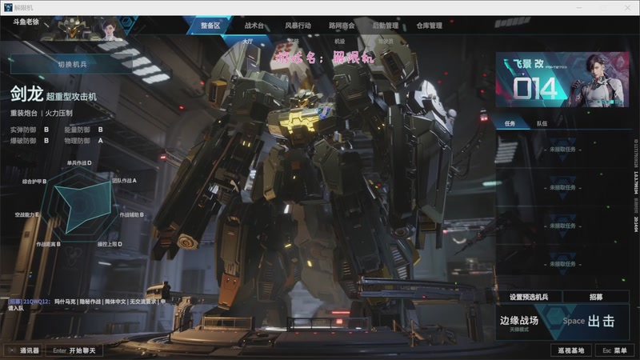Go to the 路网商会 tab
Screen dimensions: 640x360
(342, 26)
